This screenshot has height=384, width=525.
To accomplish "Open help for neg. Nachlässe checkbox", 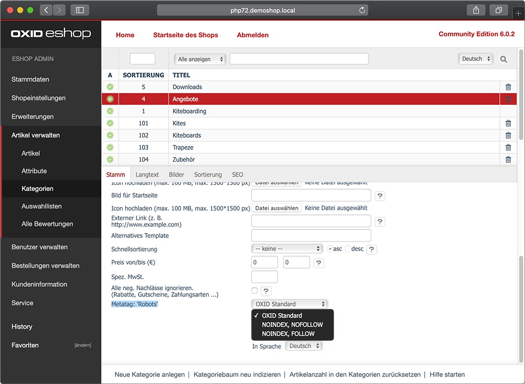I will point(266,291).
